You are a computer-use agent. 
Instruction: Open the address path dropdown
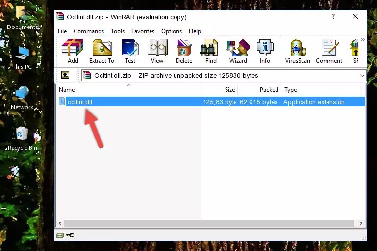pos(362,75)
